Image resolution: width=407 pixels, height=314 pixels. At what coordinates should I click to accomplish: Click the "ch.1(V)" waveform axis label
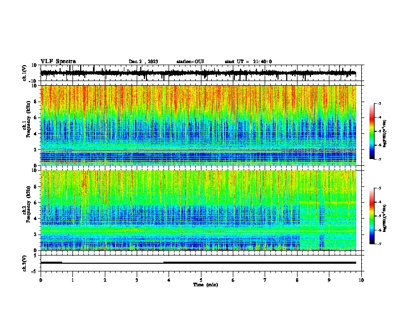click(x=25, y=73)
